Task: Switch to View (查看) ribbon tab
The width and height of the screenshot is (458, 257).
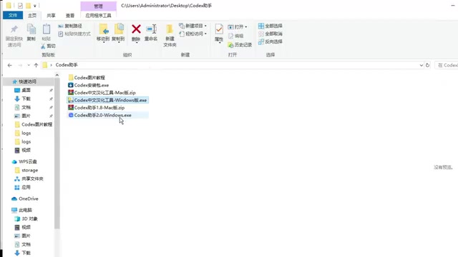Action: [70, 16]
